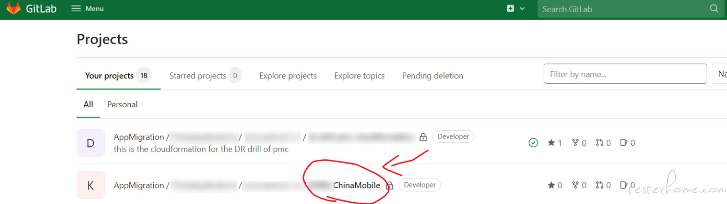
Task: Click the Projects page heading
Action: point(102,39)
